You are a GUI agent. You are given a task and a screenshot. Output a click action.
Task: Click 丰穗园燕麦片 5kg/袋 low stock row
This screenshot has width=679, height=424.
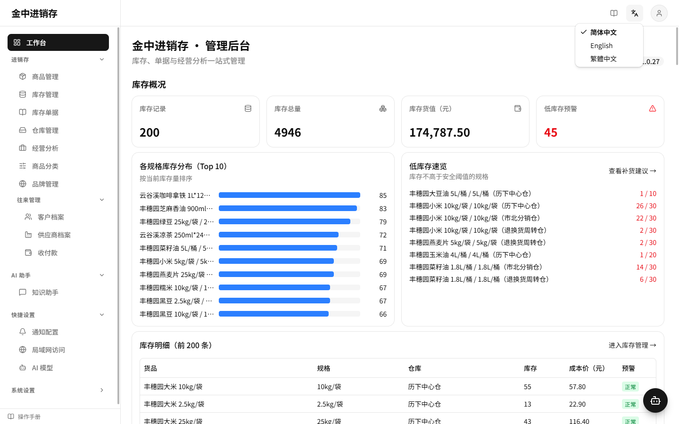pyautogui.click(x=533, y=243)
